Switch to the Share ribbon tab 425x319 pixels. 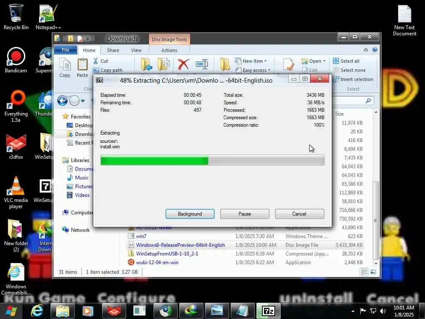click(x=113, y=50)
